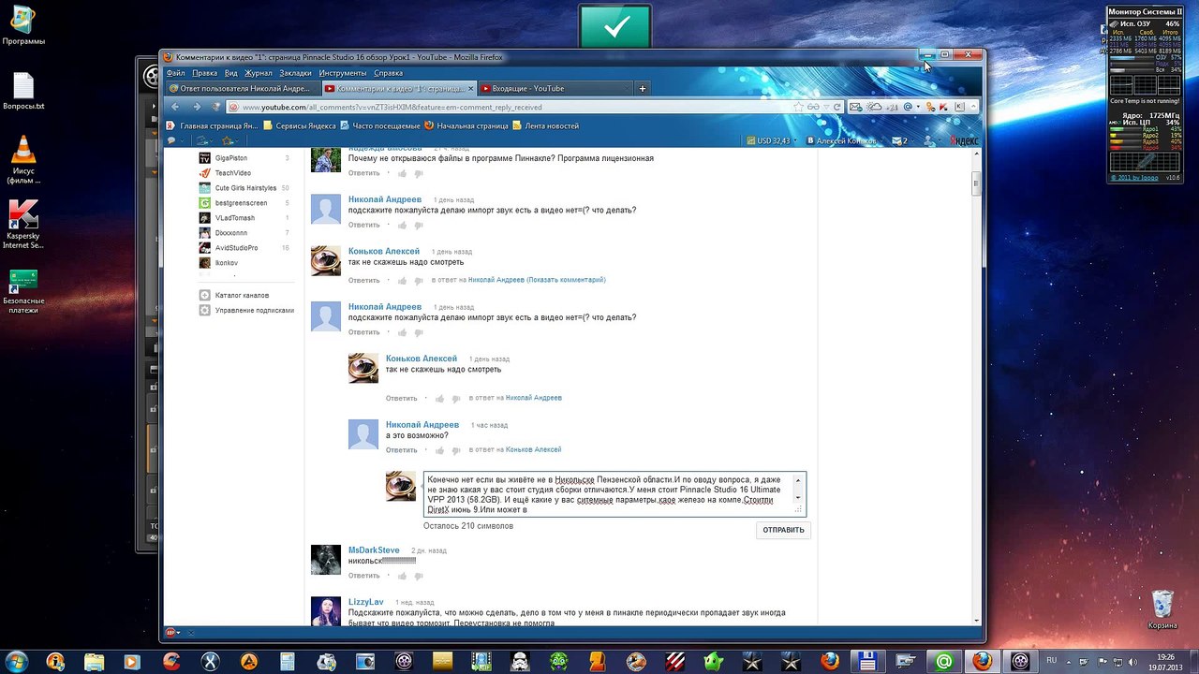
Task: Click the 'Показать комментарий' link
Action: (566, 280)
